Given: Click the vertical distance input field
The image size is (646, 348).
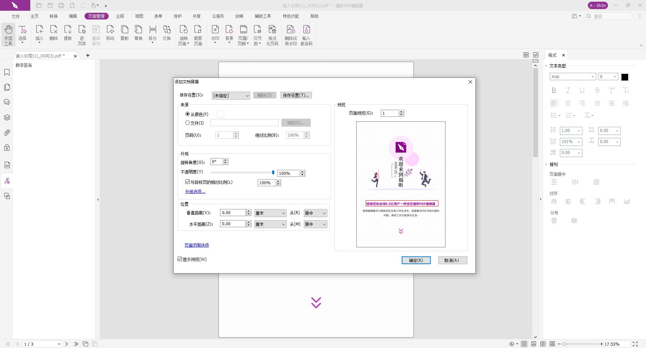Looking at the screenshot, I should pyautogui.click(x=233, y=213).
